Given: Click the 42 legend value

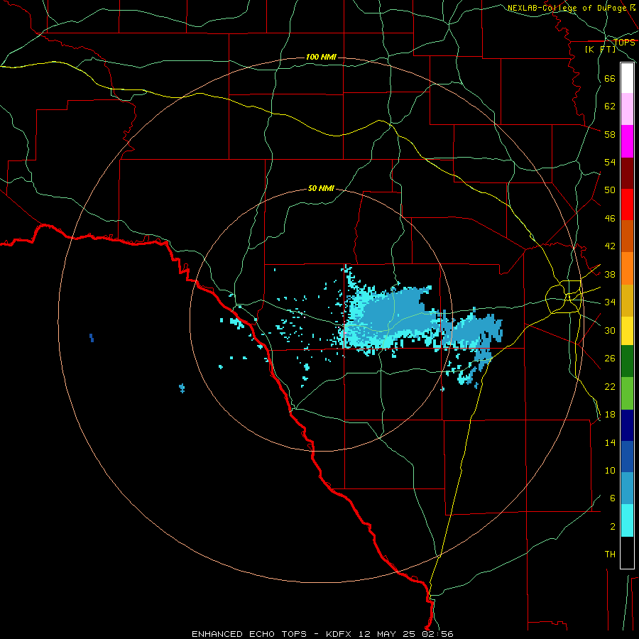Looking at the screenshot, I should 610,246.
